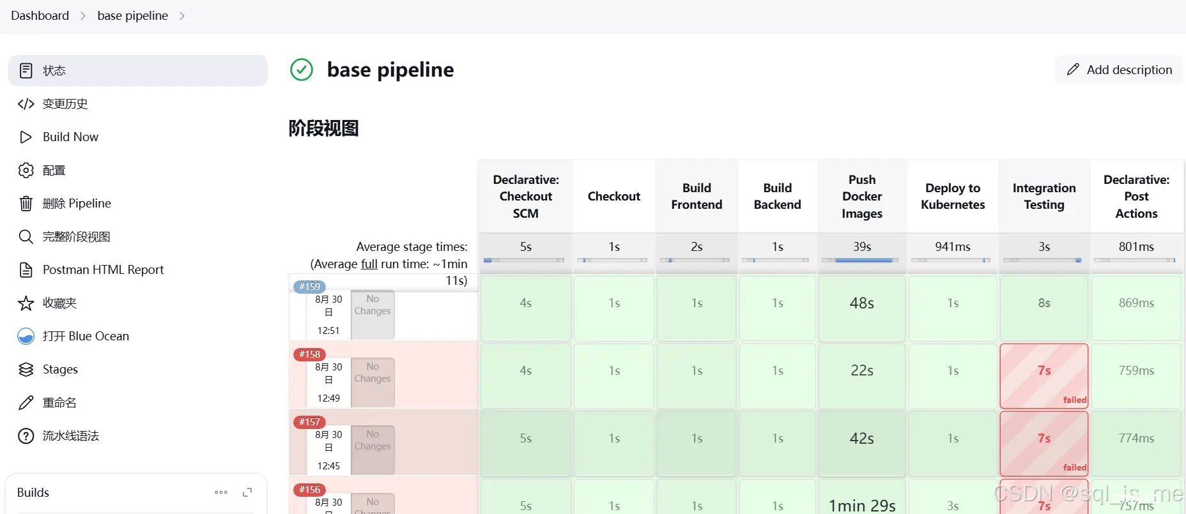Click the pencil icon in Add description
The image size is (1186, 514).
[1073, 70]
